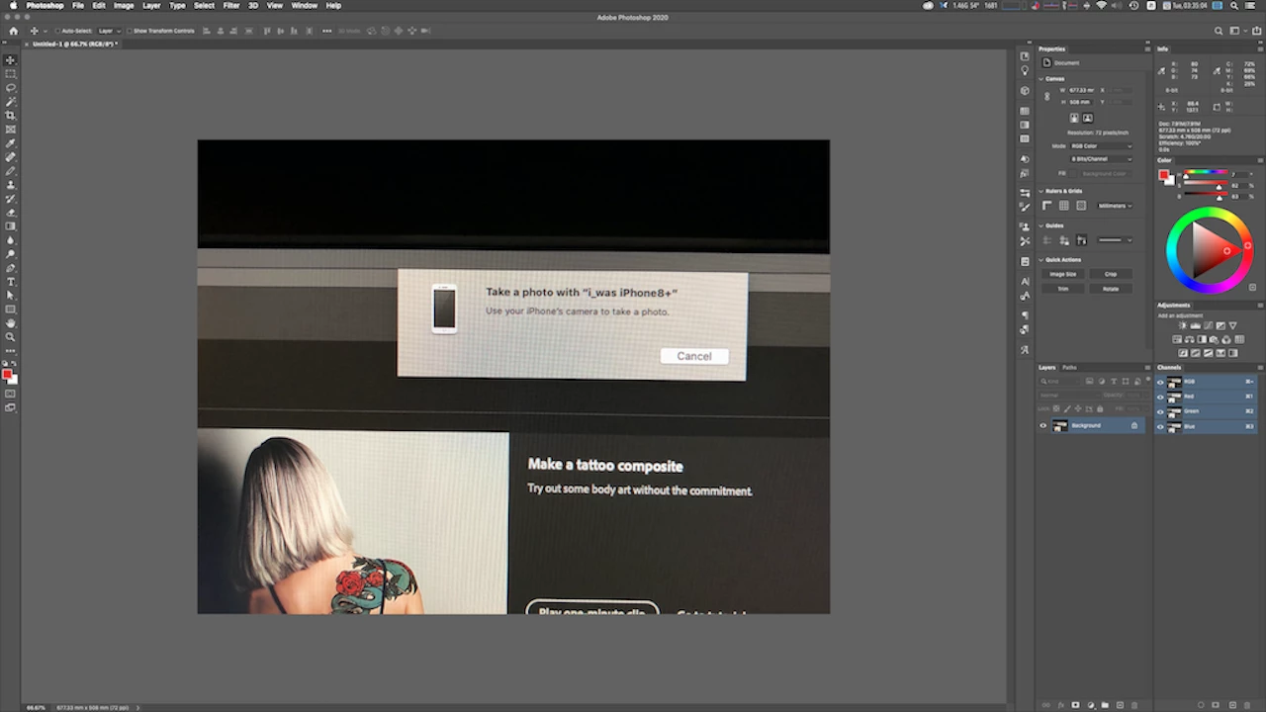Collapse the Quick Actions section
Screen dimensions: 1266x712
(1041, 260)
